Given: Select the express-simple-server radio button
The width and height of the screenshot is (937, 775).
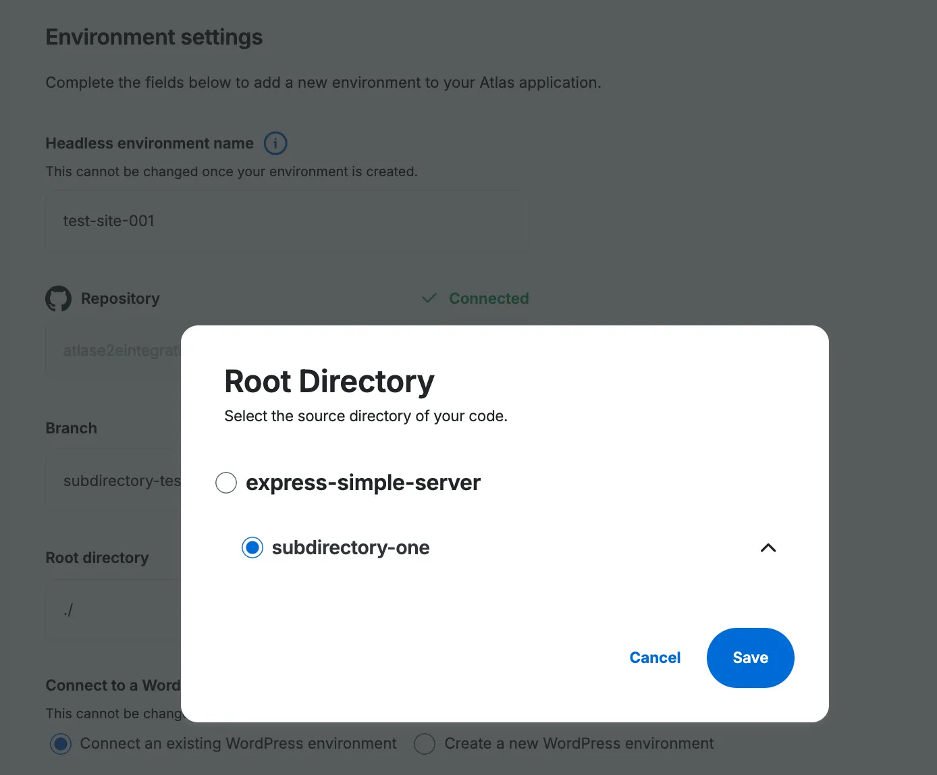Looking at the screenshot, I should [226, 483].
